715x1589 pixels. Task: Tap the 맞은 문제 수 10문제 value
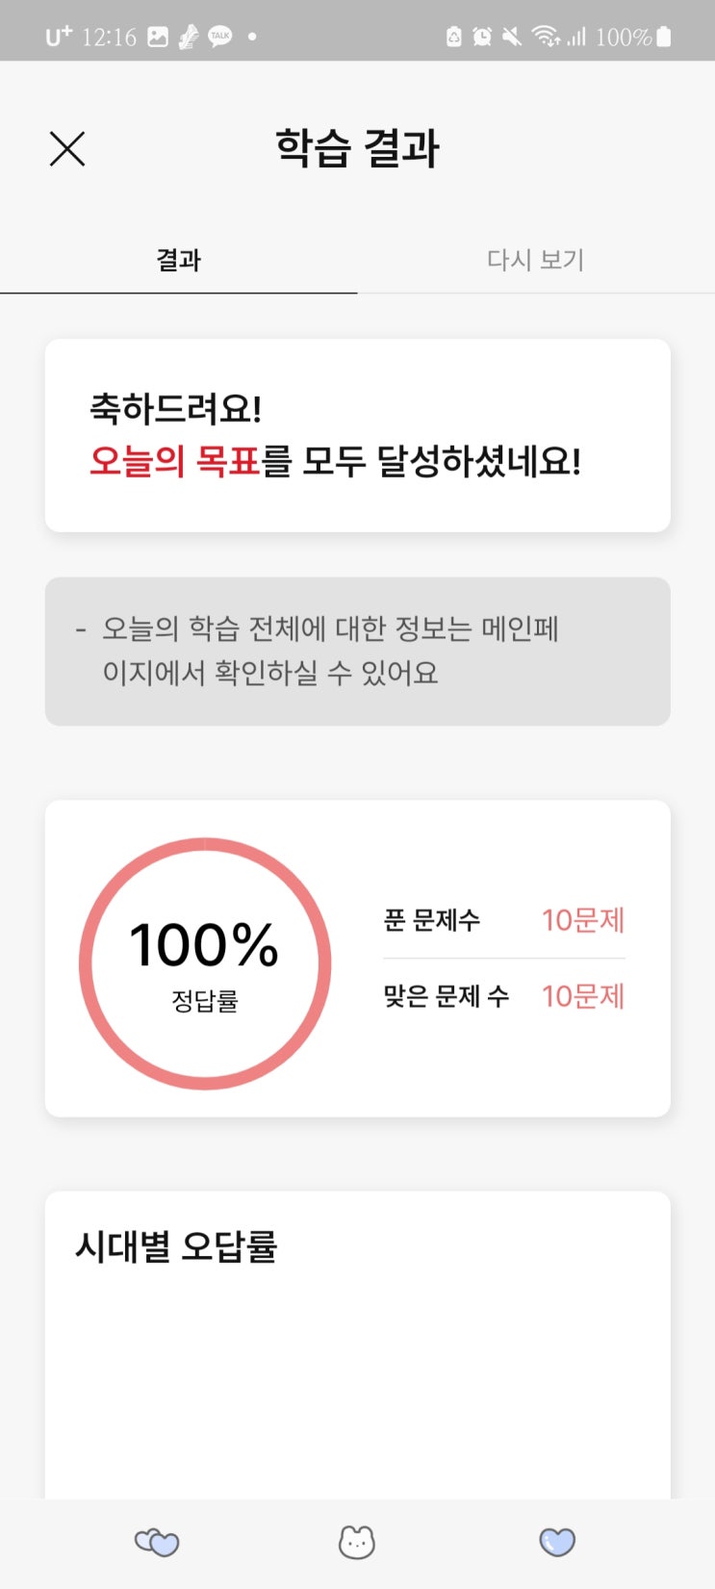point(583,996)
